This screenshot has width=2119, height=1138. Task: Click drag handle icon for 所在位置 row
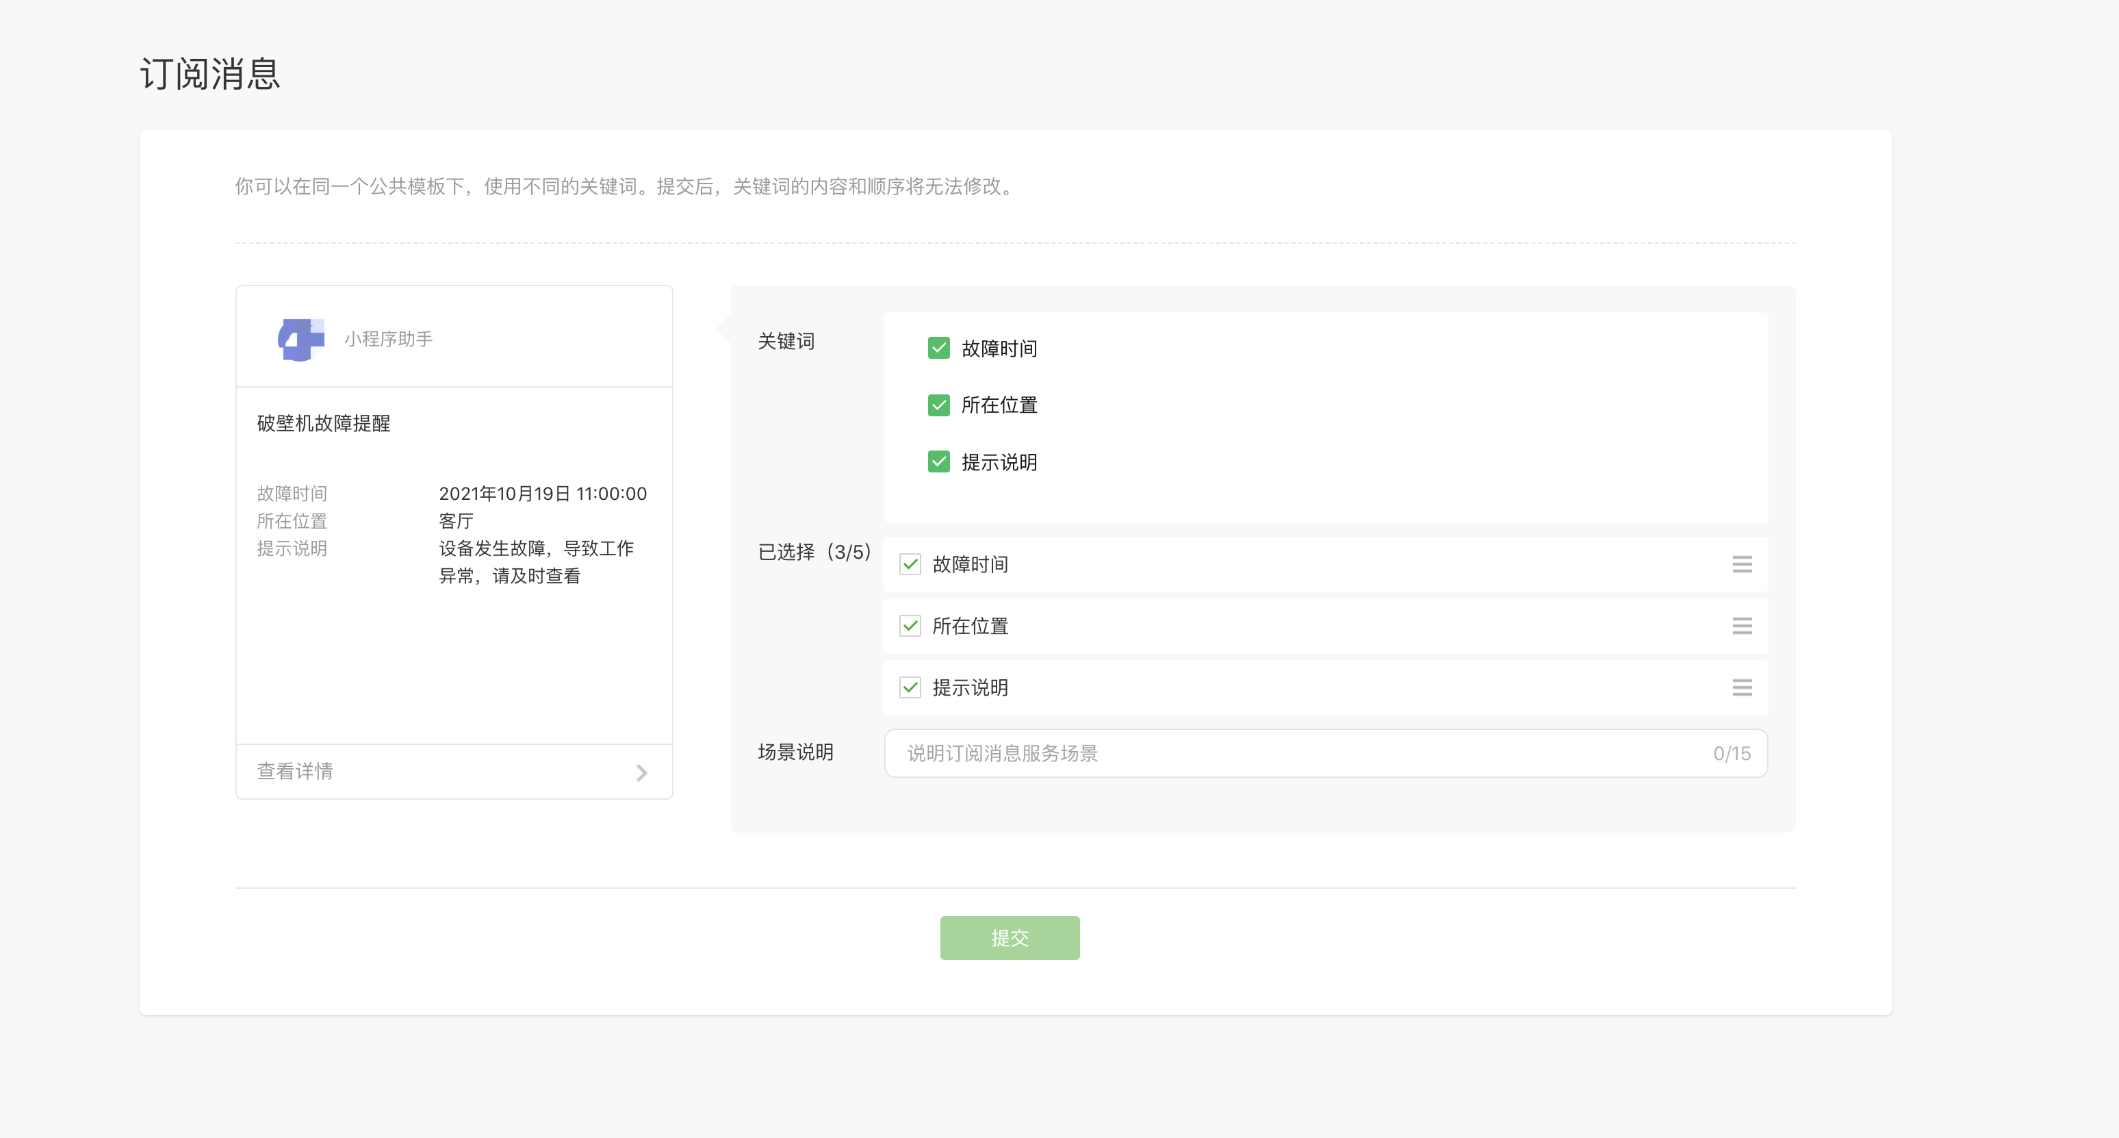pyautogui.click(x=1741, y=627)
